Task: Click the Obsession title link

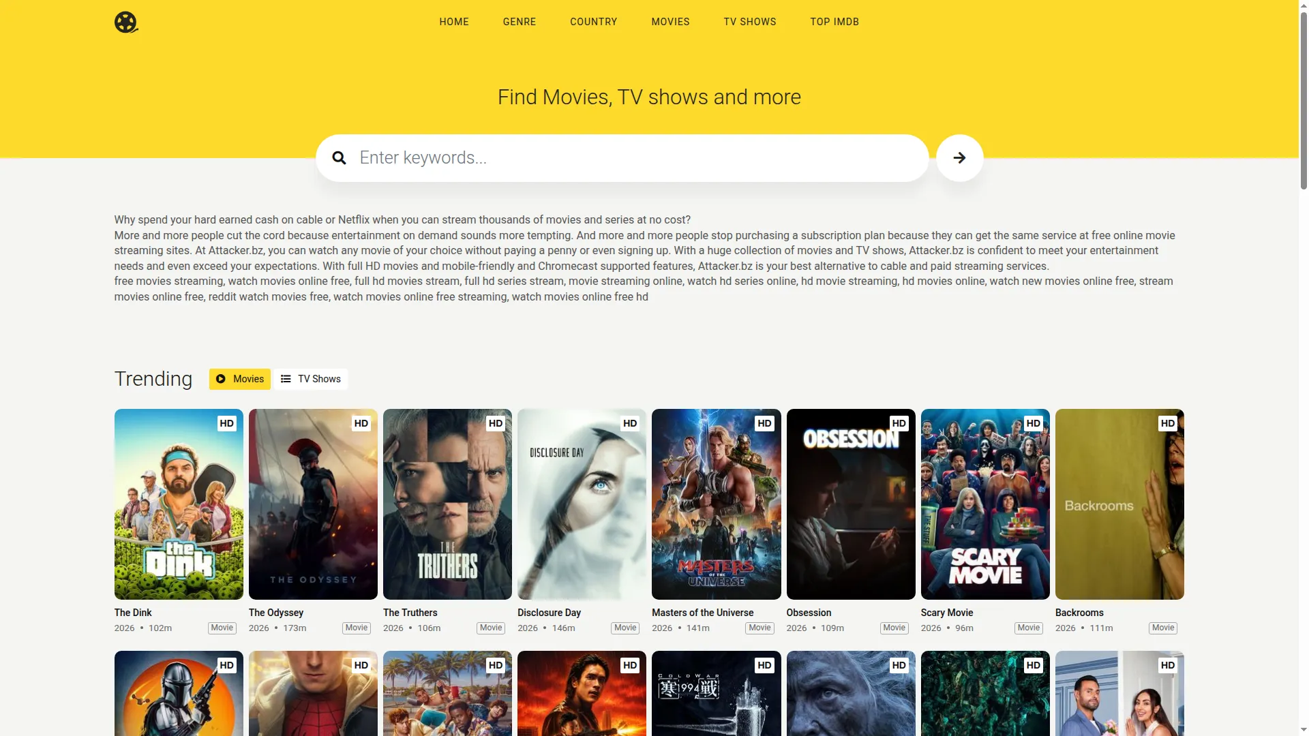Action: pos(809,613)
